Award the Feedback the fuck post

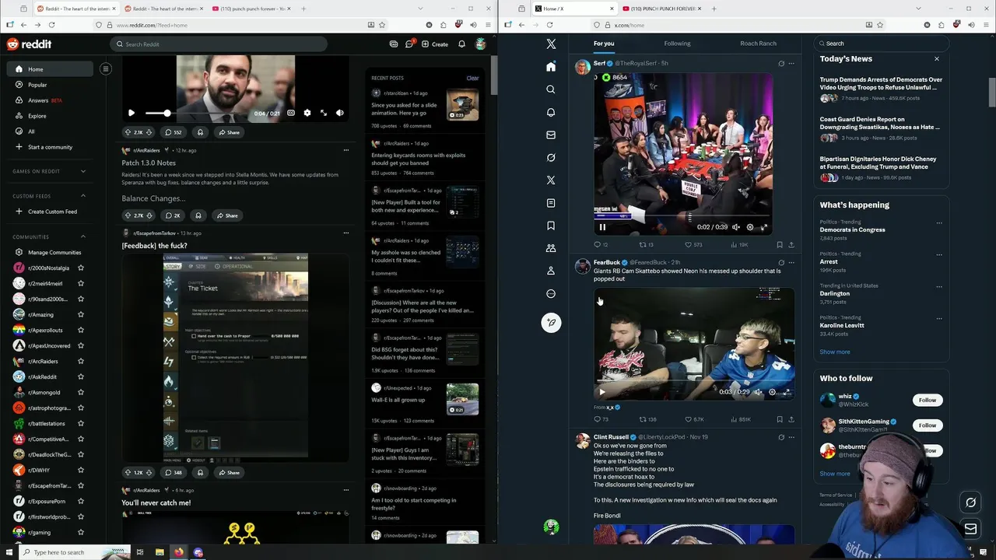click(x=200, y=472)
